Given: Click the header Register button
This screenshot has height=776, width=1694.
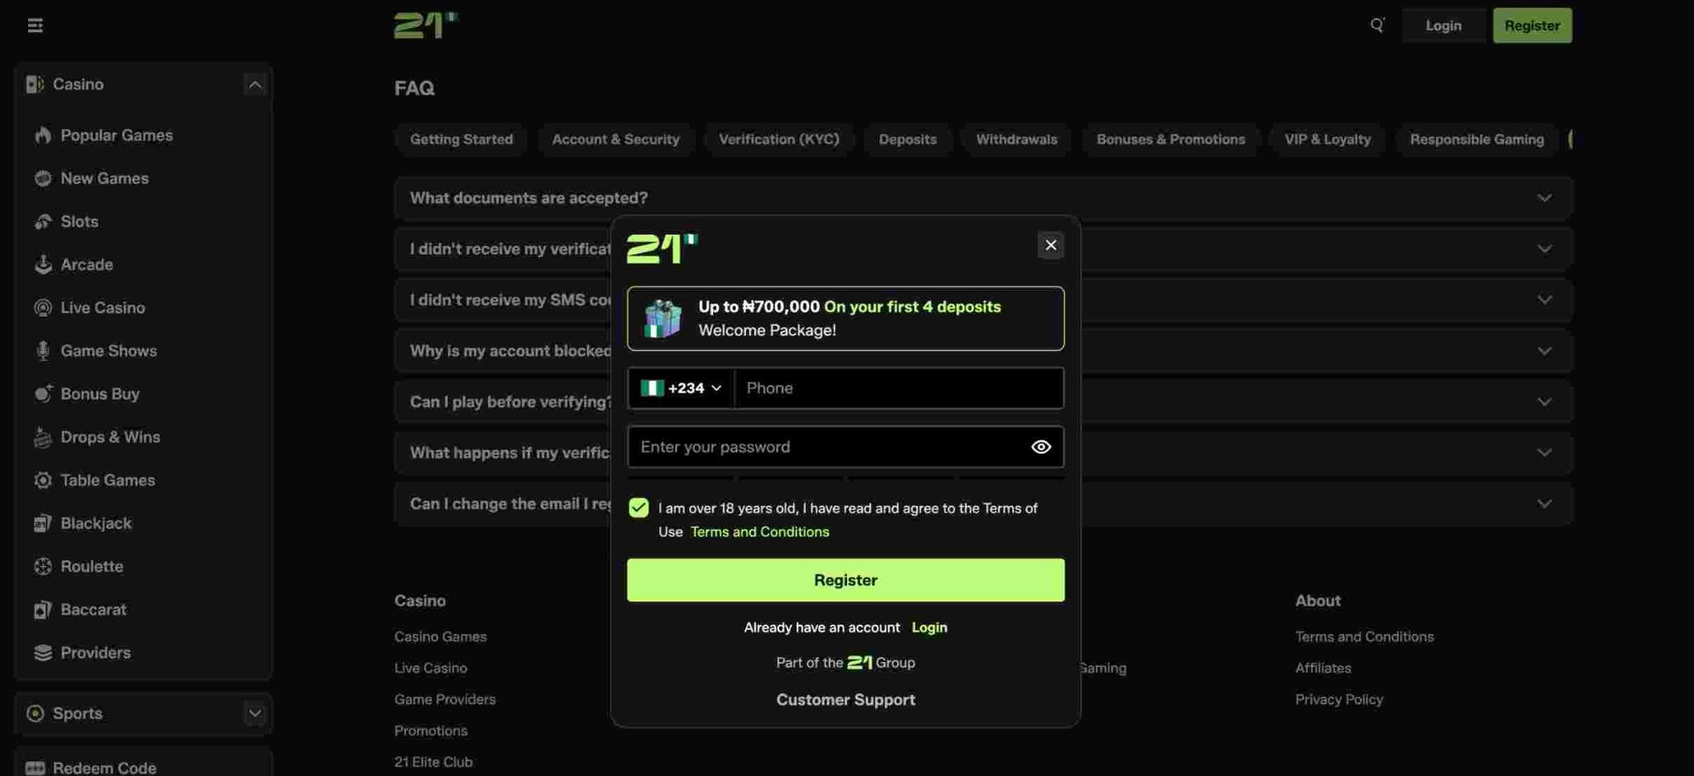Looking at the screenshot, I should coord(1532,26).
